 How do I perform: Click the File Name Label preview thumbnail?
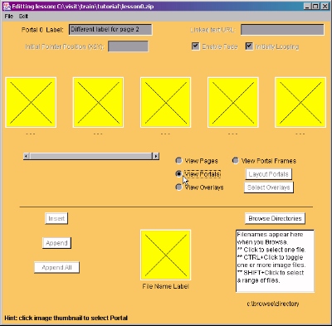coord(165,255)
